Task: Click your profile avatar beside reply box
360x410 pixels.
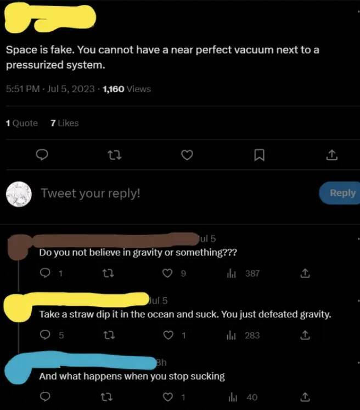Action: click(18, 193)
